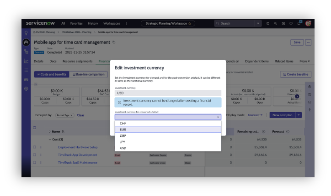This screenshot has height=196, width=331.
Task: Open the help question mark icon
Action: [291, 23]
